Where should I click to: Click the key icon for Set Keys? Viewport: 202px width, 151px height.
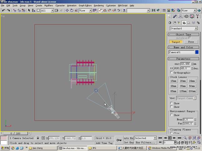[119, 140]
